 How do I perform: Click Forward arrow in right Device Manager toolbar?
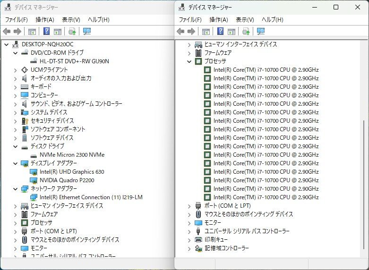[x=191, y=31]
